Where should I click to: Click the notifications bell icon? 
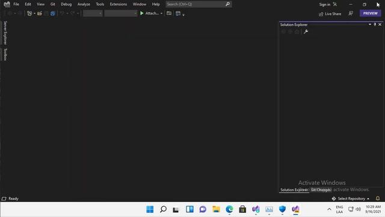coord(378,198)
